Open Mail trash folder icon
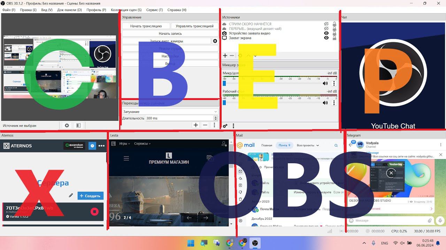Viewport: 446px width, 250px height. pyautogui.click(x=240, y=199)
